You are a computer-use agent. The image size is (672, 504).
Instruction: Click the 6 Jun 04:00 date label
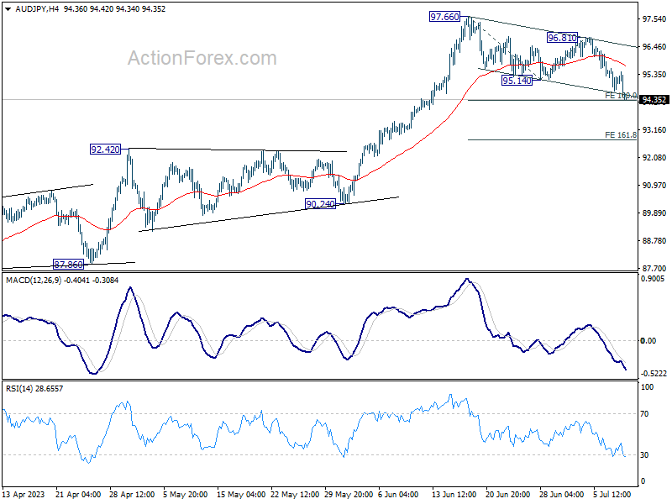(398, 495)
